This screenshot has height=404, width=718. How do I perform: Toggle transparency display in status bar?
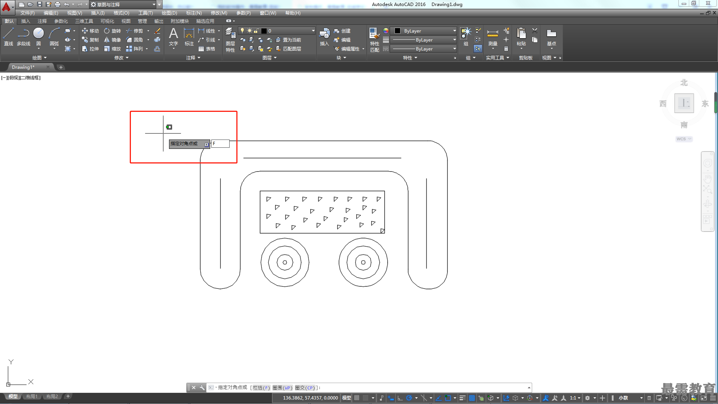[x=472, y=398]
